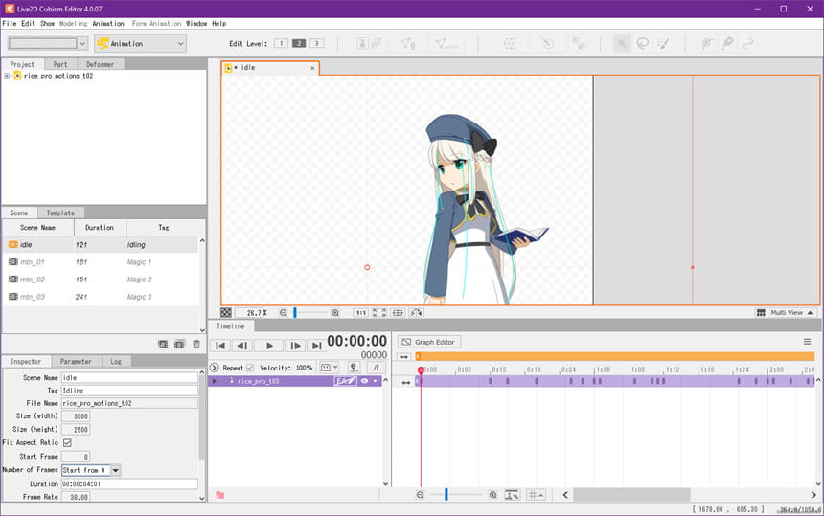Open the Help menu
Viewport: 824px width, 516px height.
(x=219, y=24)
